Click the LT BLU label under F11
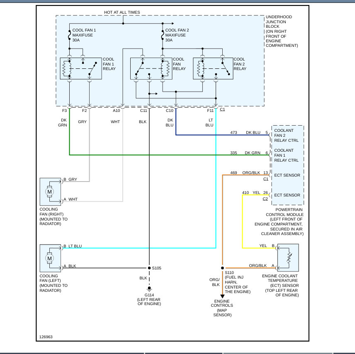This screenshot has width=355, height=354. point(210,122)
